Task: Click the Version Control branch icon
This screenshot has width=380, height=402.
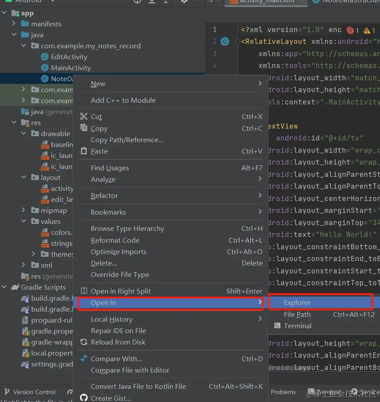Action: tap(7, 391)
